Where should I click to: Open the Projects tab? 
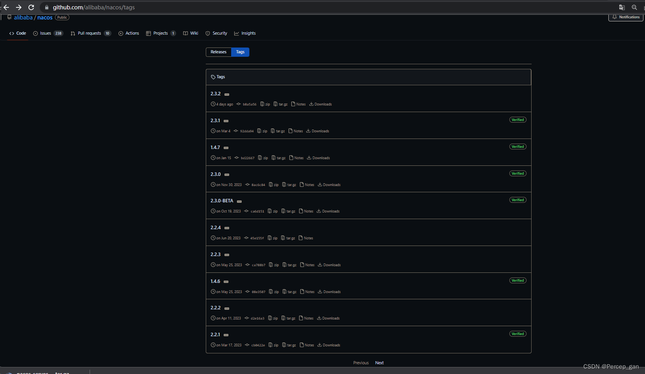(161, 33)
